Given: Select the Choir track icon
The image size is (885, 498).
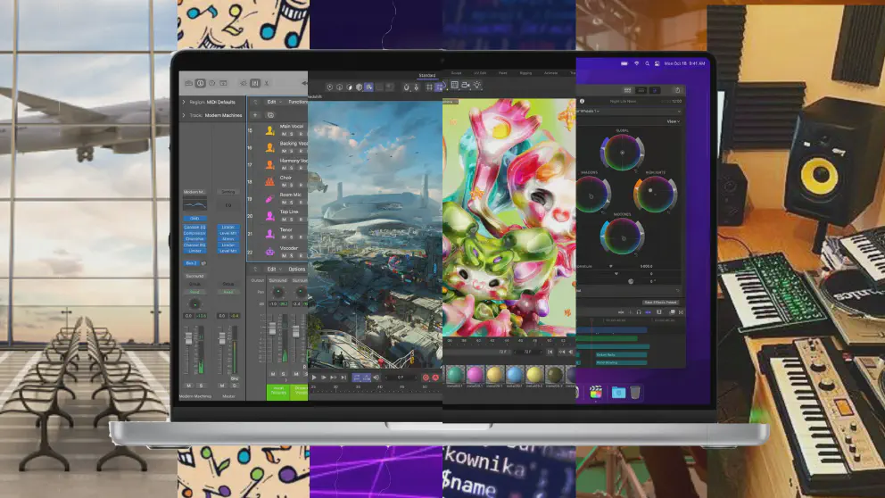Looking at the screenshot, I should (x=269, y=181).
